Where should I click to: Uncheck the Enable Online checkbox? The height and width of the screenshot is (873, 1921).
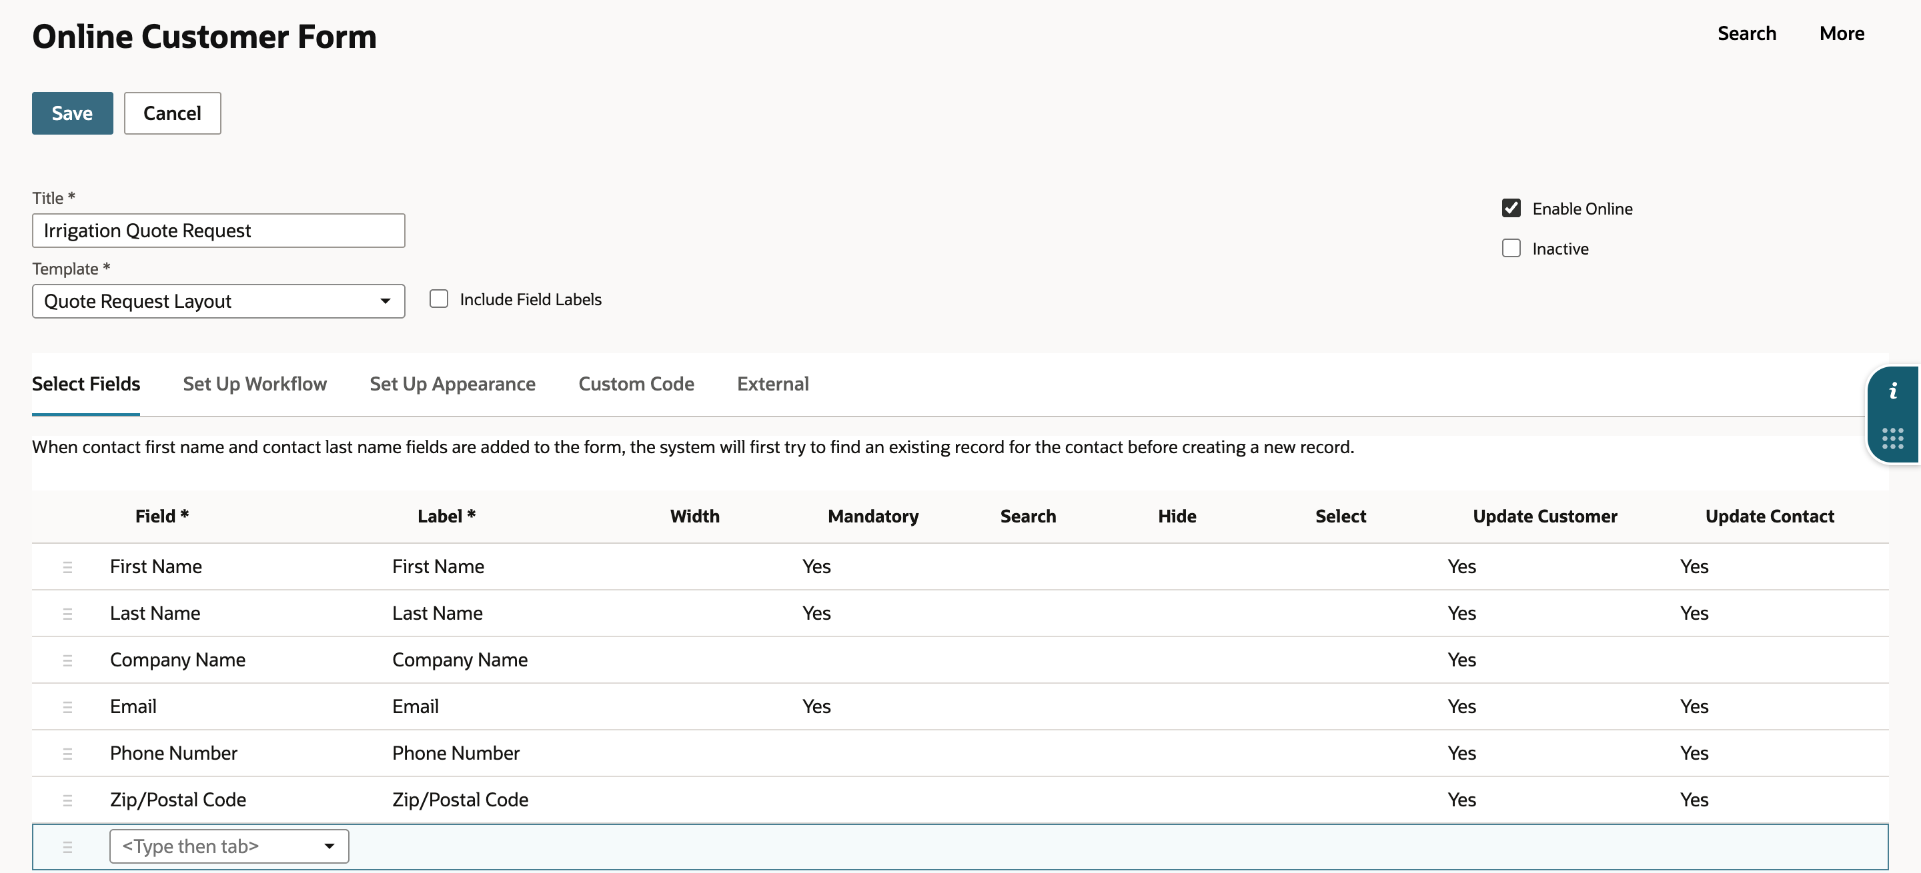pos(1511,208)
